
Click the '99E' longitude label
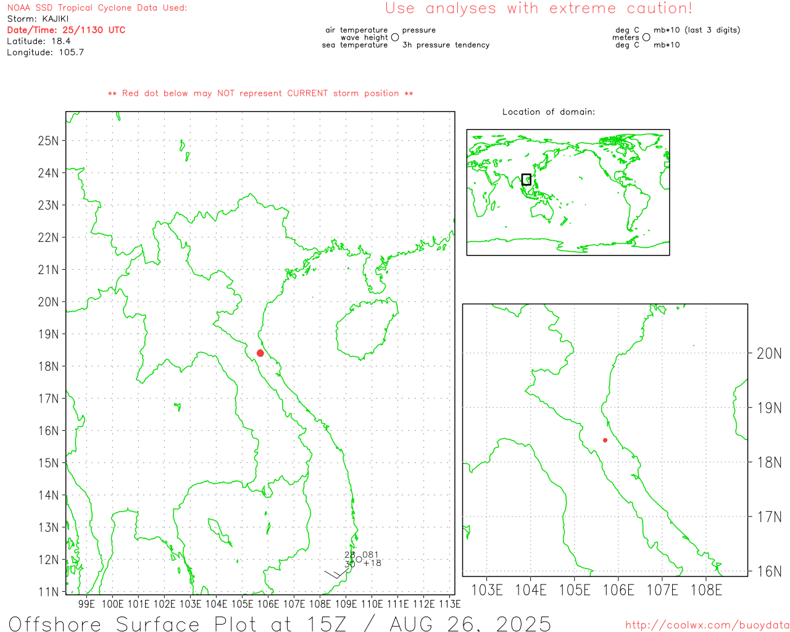click(x=86, y=604)
